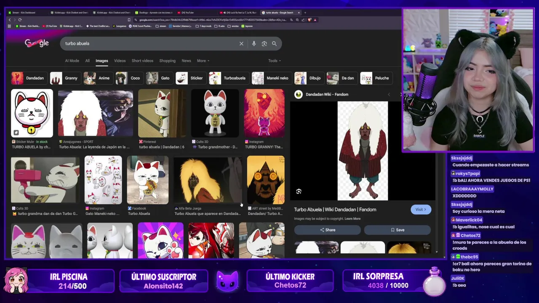Expand the More search categories dropdown
This screenshot has height=303, width=539.
point(203,61)
